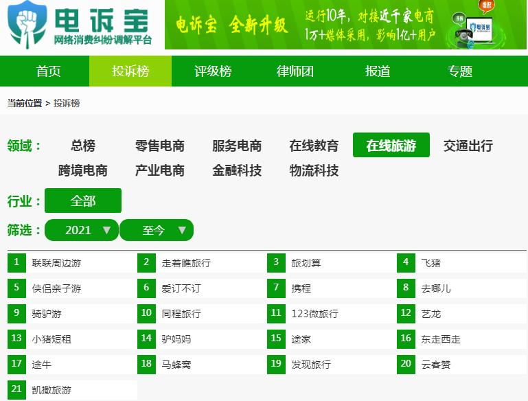This screenshot has height=401, width=528.
Task: Open rank 17 途牛
Action: click(x=72, y=365)
